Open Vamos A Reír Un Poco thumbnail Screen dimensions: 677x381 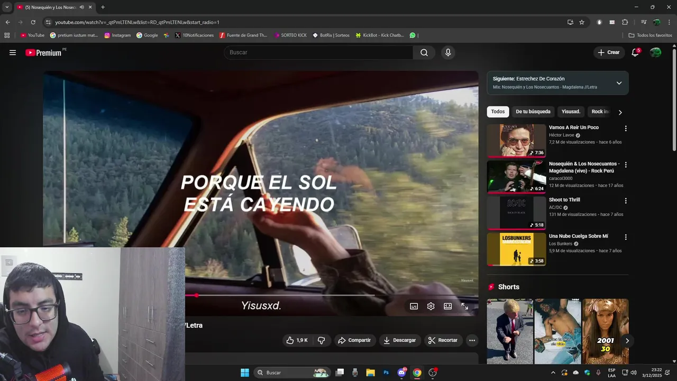tap(516, 140)
